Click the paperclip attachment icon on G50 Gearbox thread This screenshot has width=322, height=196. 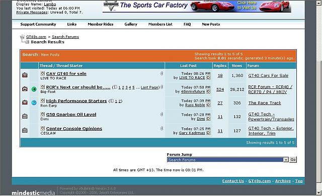pos(162,115)
